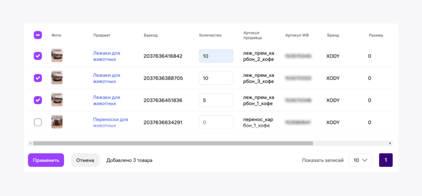422x196 pixels.
Task: Click seller article перенос_карбон_1_кофе
Action: 258,122
